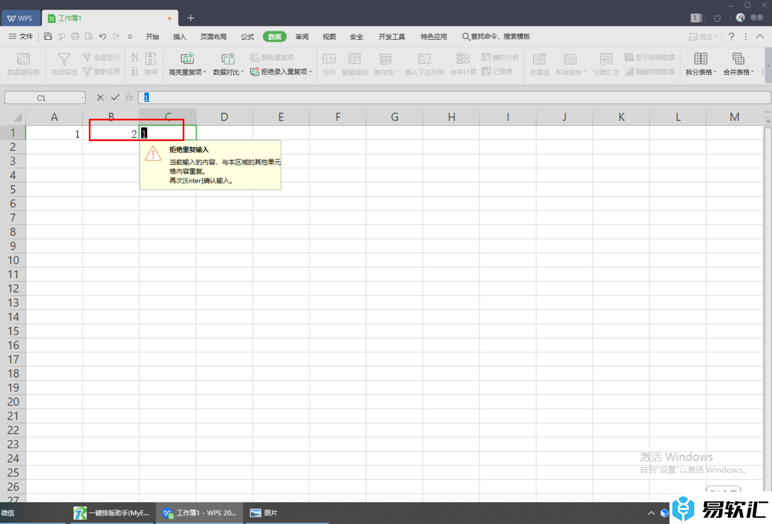Open the 香香 user account button
The image size is (772, 524).
(x=750, y=18)
